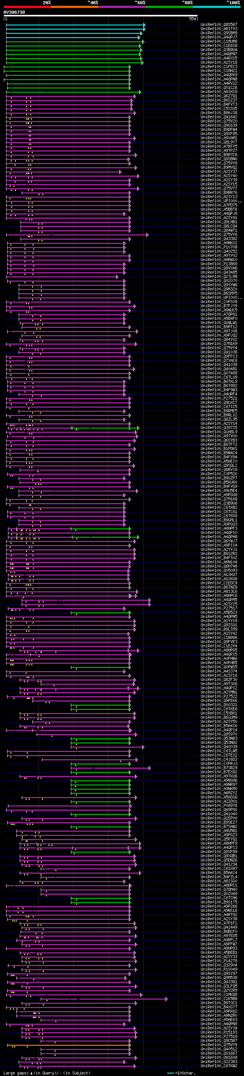Select hit UniRef100_A4RXX5
This screenshot has height=1076, width=244.
coord(219,58)
